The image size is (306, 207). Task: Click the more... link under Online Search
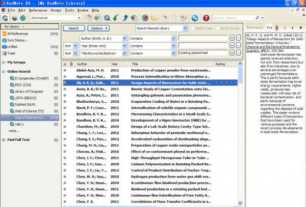[14, 131]
